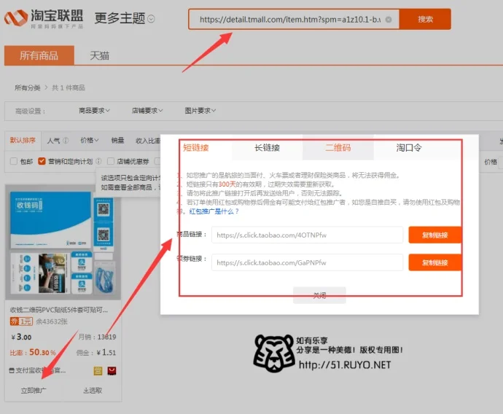
Task: Copy the 领券链接 with 复制链接 button
Action: (434, 262)
